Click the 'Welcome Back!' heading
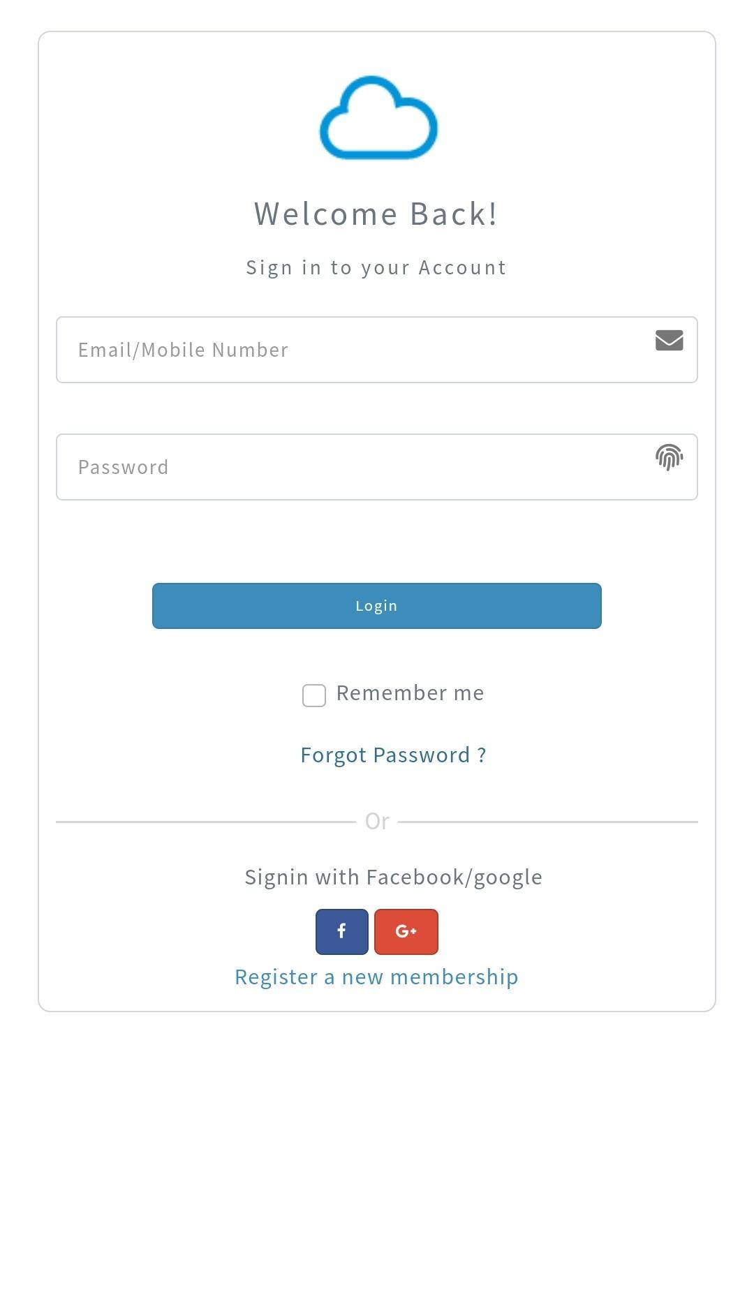Viewport: 754px width, 1297px height. point(376,214)
